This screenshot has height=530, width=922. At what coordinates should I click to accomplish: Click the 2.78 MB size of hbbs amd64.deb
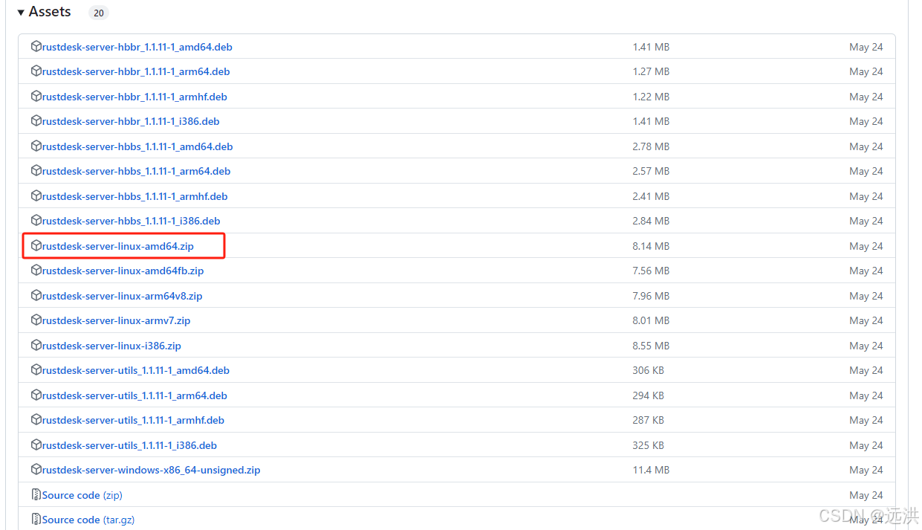pos(651,146)
